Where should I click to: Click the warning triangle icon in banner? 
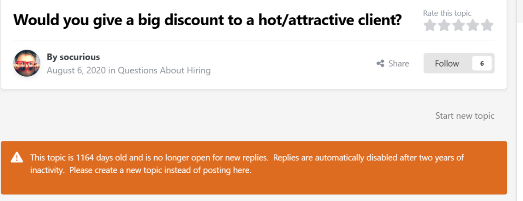coord(17,157)
